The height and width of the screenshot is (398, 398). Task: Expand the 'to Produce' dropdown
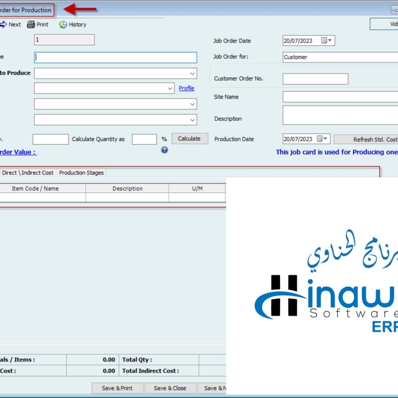(192, 74)
